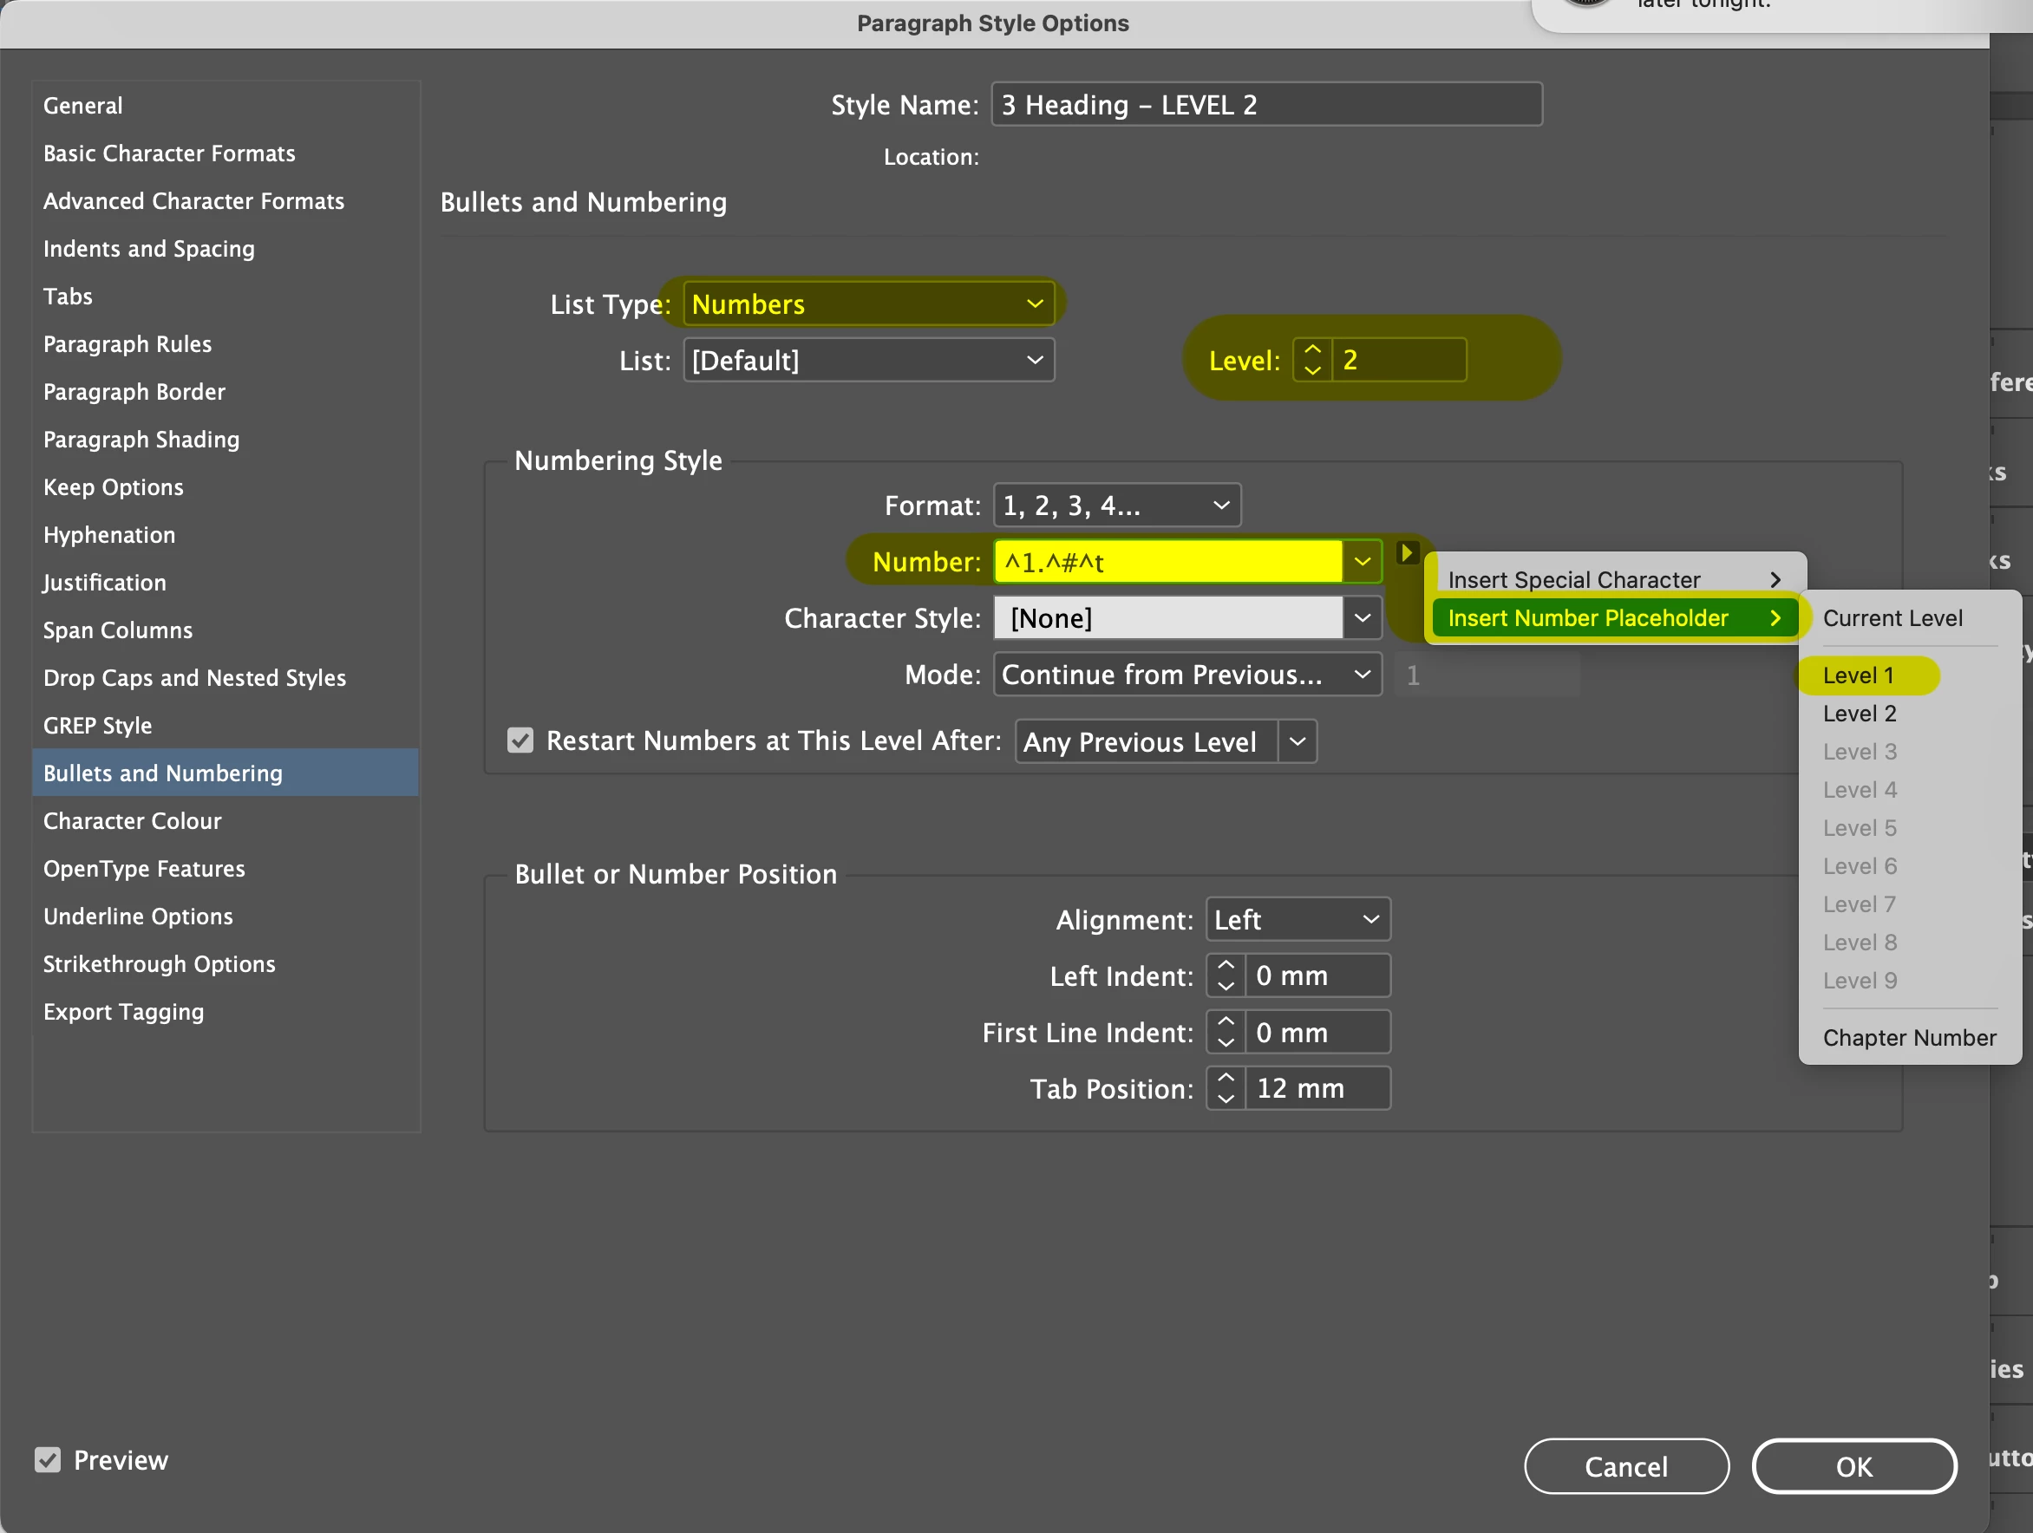Open the Alignment dropdown

(1297, 920)
